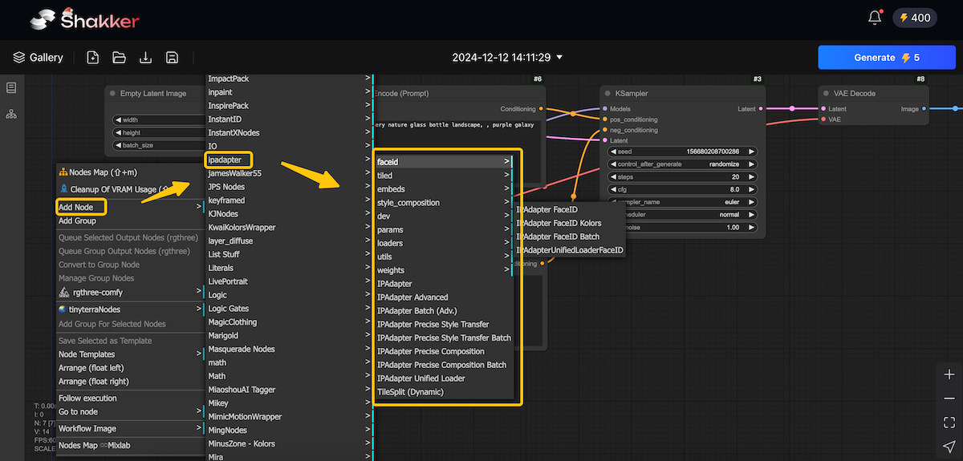
Task: Expand the tiled submenu
Action: 444,176
